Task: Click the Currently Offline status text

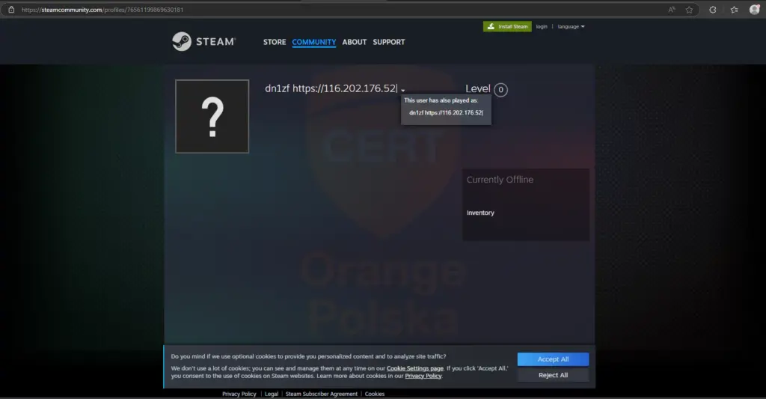Action: [500, 180]
